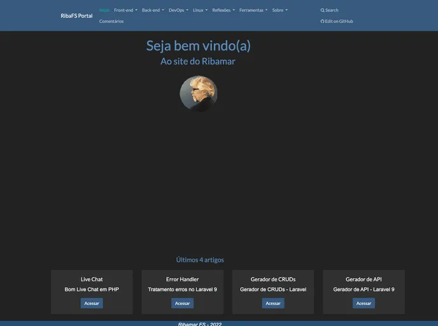Expand the Back-end dropdown menu
Screen dimensions: 438x326
click(x=153, y=10)
